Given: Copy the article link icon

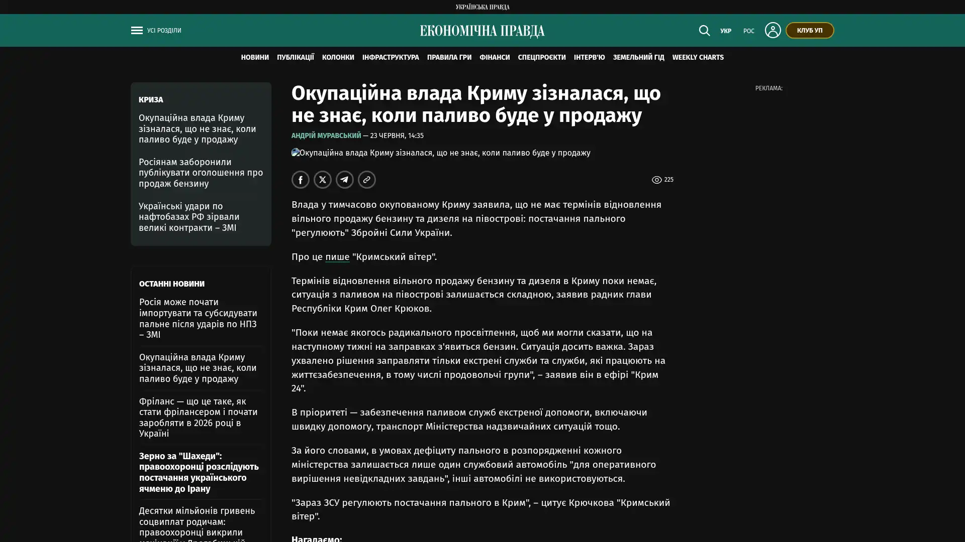Looking at the screenshot, I should click(367, 180).
